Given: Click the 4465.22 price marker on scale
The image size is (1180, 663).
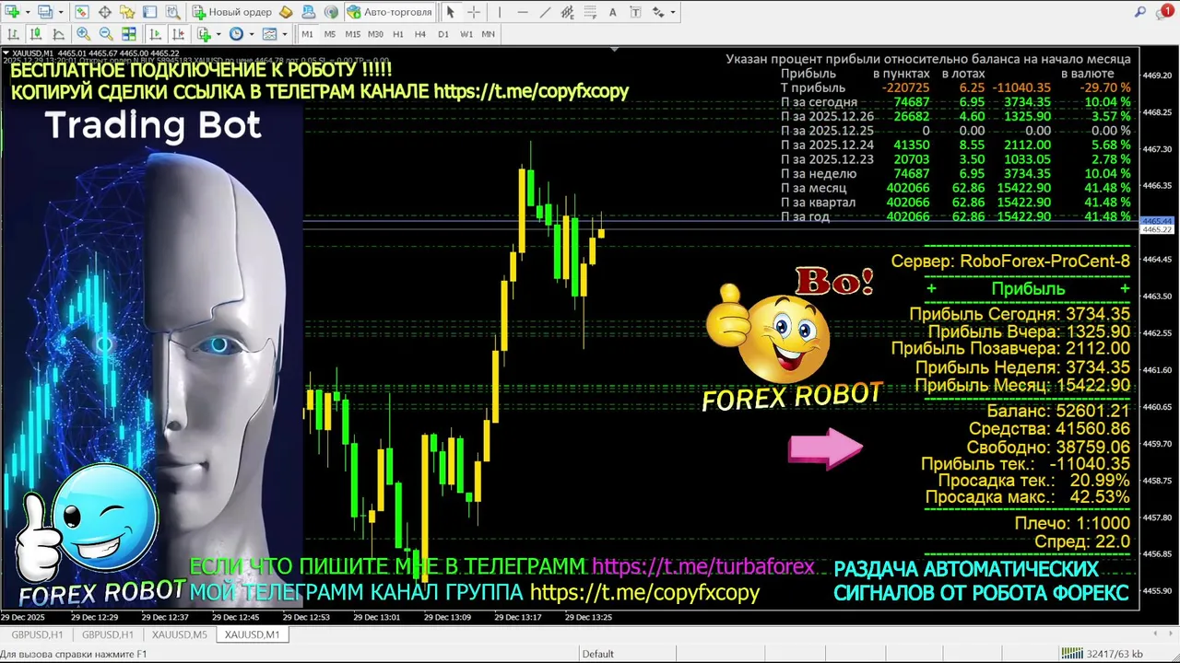Looking at the screenshot, I should coord(1157,229).
